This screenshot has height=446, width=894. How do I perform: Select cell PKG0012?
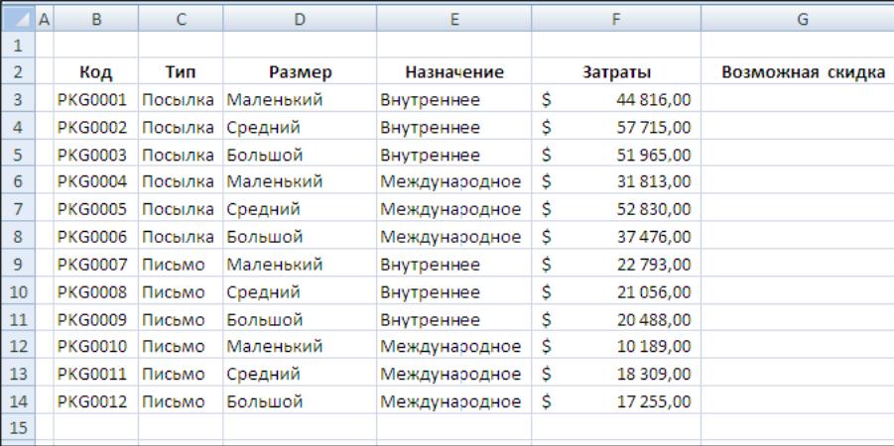point(96,401)
